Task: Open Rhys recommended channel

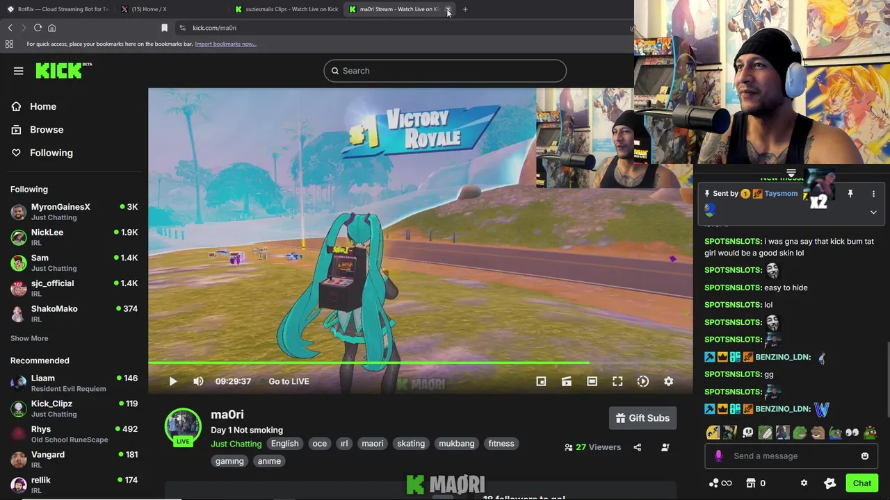Action: pos(74,434)
